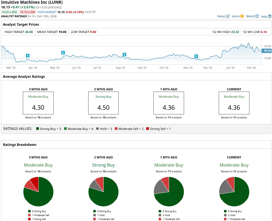Click the 2 MTHS AGO Strong Buy 4.50 box
The height and width of the screenshot is (221, 272).
103,103
